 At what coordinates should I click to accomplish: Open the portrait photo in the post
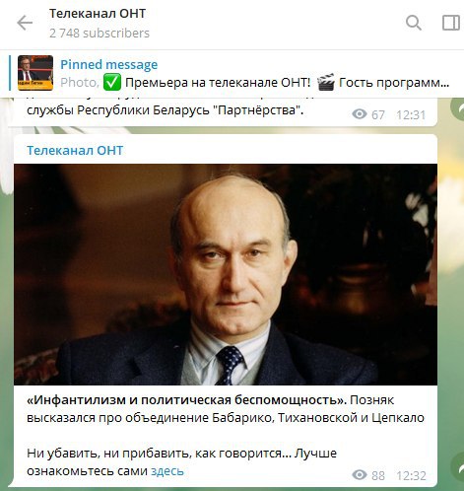coord(226,274)
